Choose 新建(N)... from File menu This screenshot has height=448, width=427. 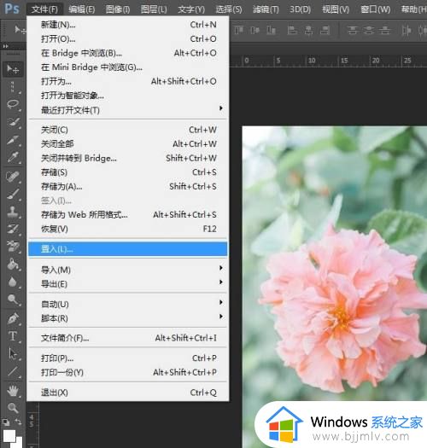[x=128, y=25]
